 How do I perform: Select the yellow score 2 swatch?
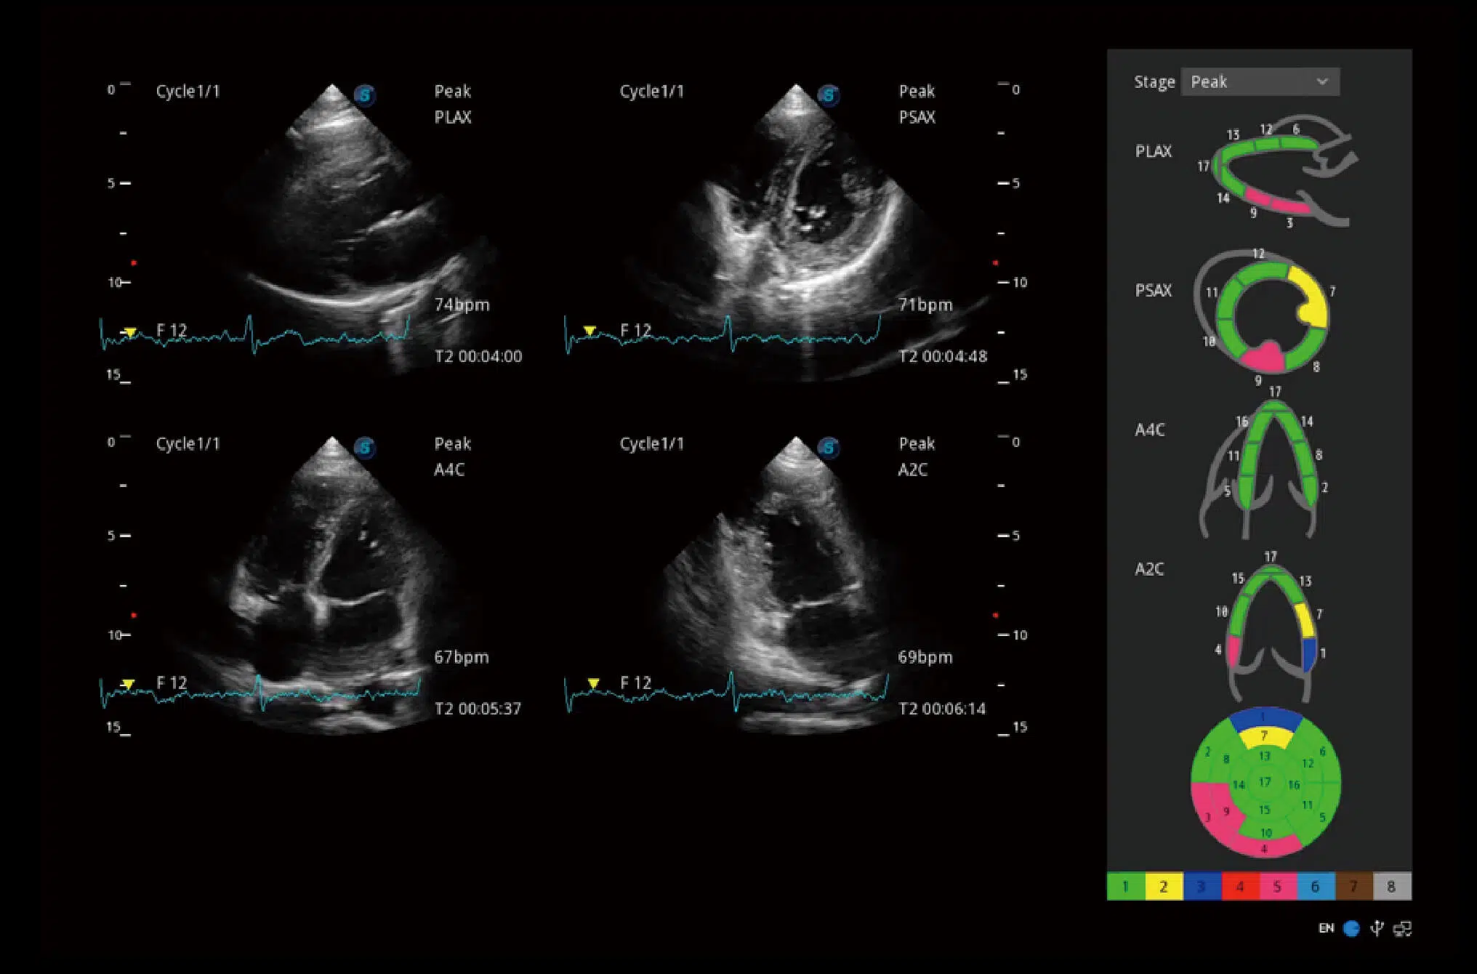(x=1163, y=886)
